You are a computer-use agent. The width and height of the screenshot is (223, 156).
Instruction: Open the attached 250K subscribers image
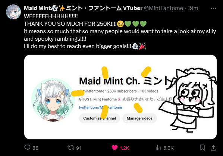tap(120, 97)
